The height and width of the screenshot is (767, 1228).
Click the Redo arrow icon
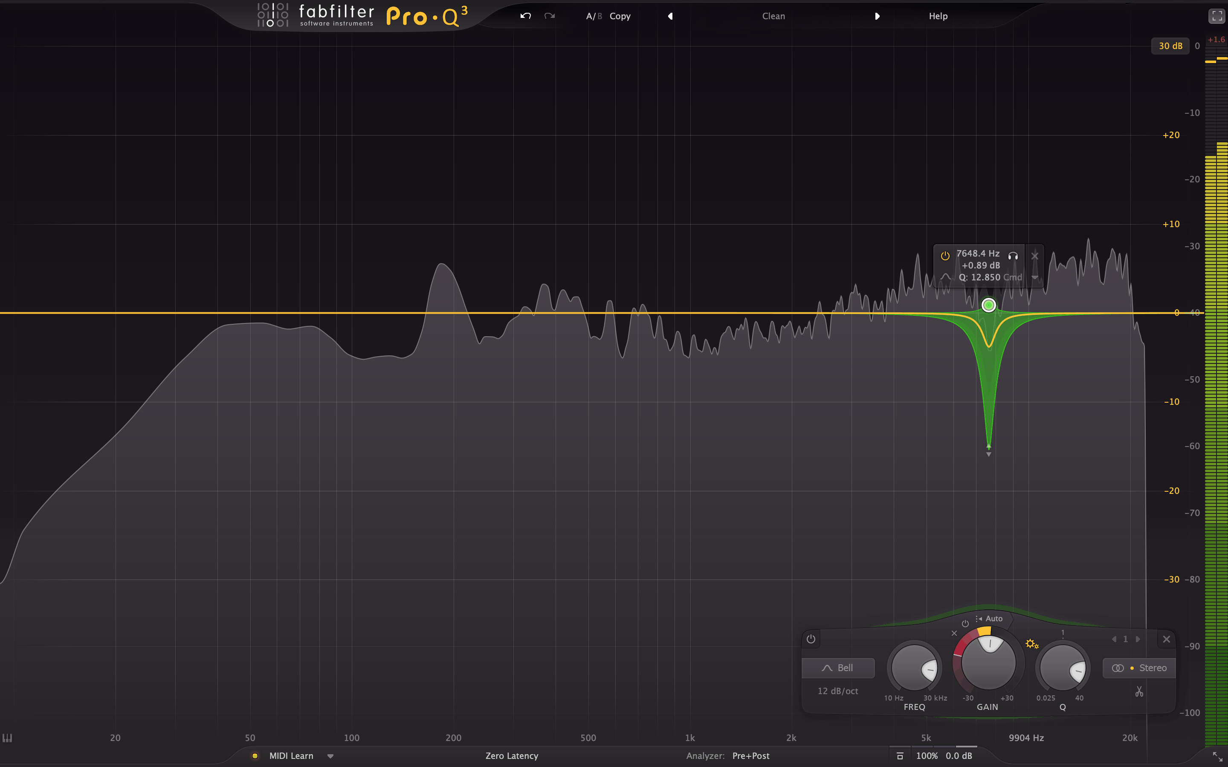[550, 16]
